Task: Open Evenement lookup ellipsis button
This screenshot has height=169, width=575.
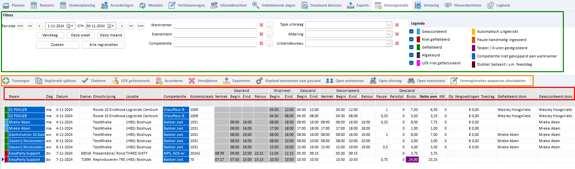Action: point(270,34)
